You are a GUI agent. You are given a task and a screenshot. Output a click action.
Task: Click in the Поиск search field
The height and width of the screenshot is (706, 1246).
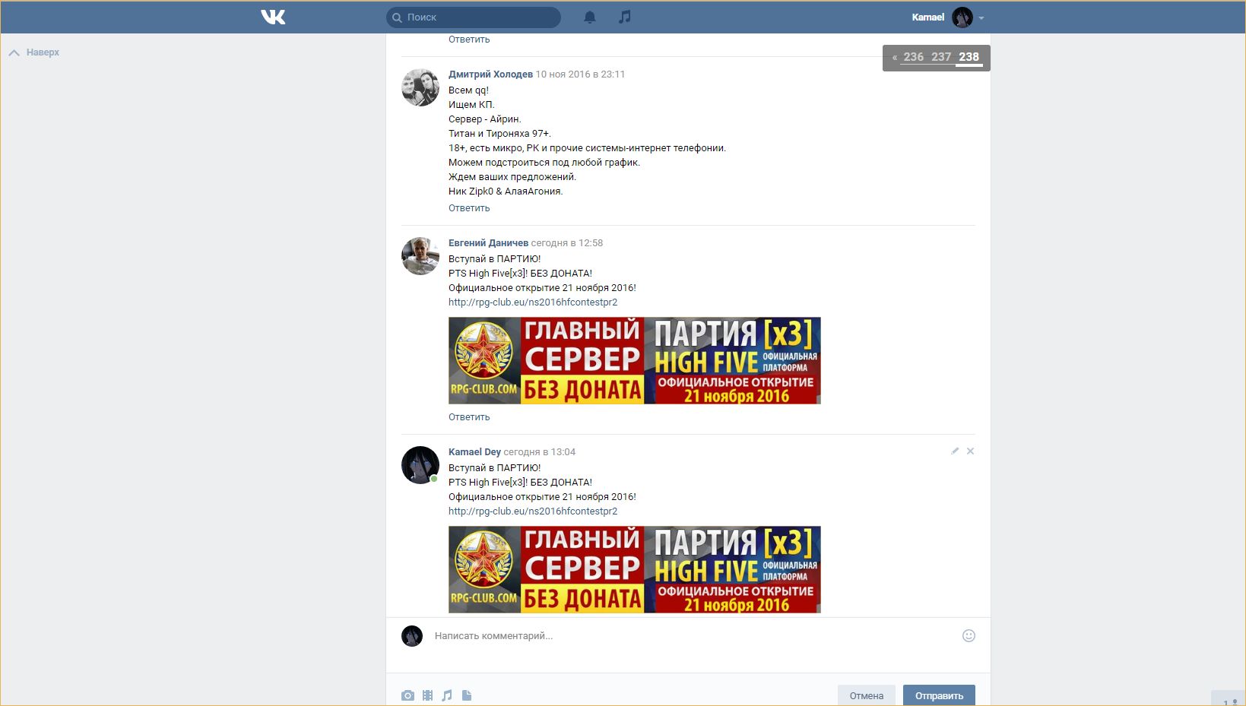479,17
